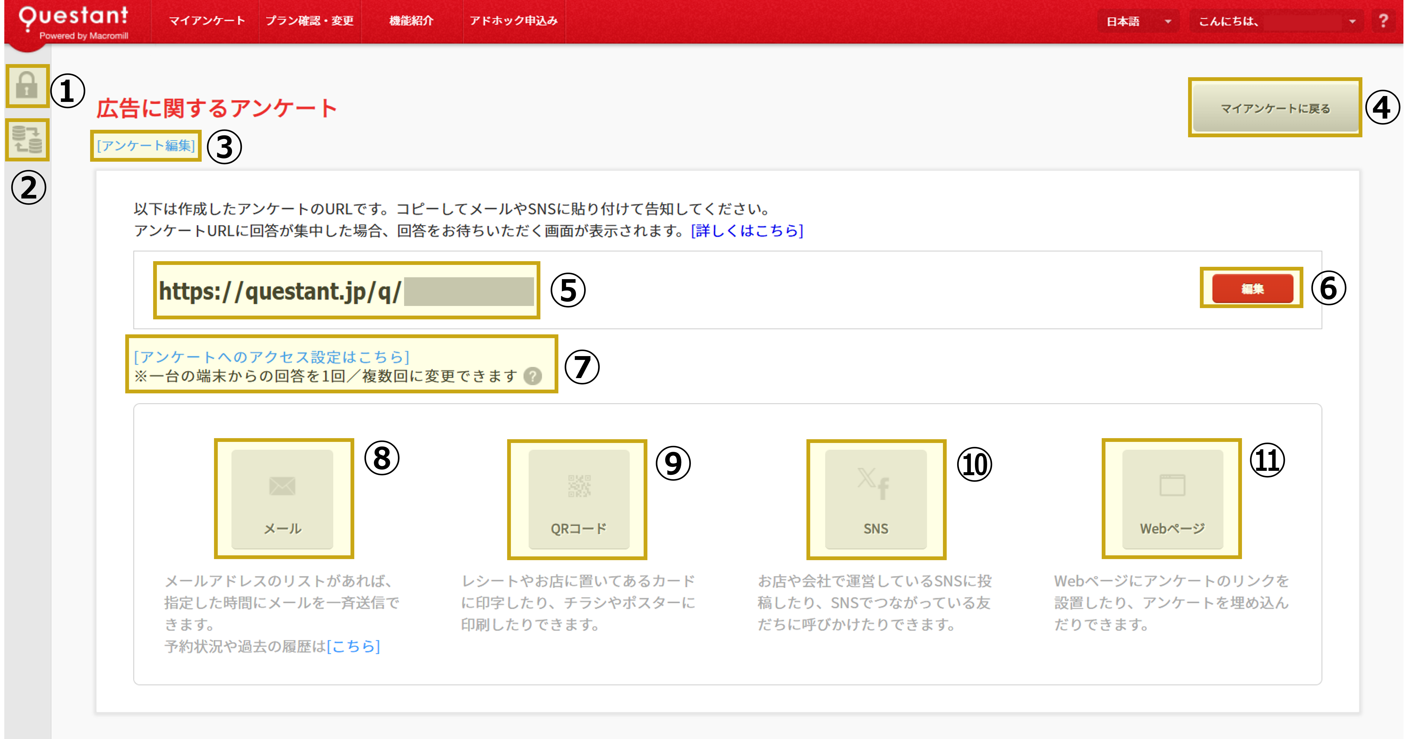This screenshot has height=739, width=1412.
Task: Choose the メール distribution button
Action: (x=282, y=499)
